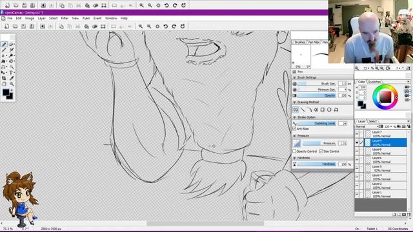This screenshot has height=232, width=413.
Task: Open the Layer panel options arrow
Action: pyautogui.click(x=408, y=121)
